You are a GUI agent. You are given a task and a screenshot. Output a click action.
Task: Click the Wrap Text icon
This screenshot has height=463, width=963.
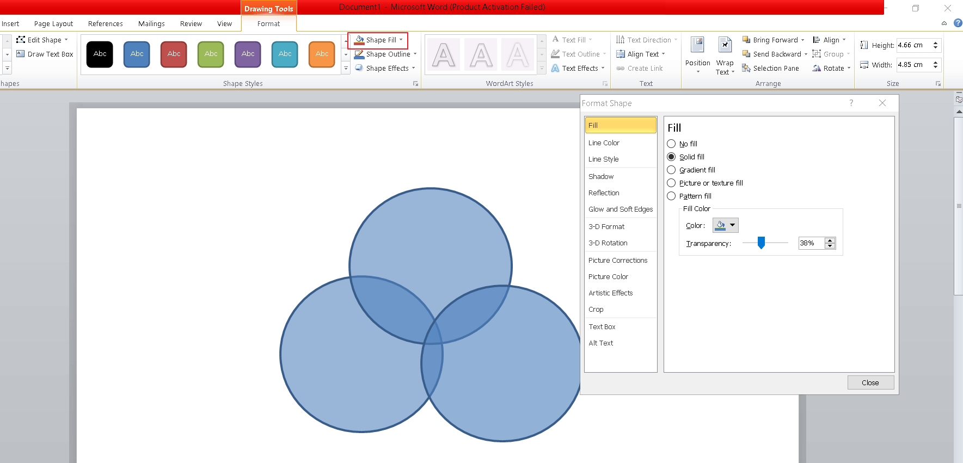coord(725,45)
